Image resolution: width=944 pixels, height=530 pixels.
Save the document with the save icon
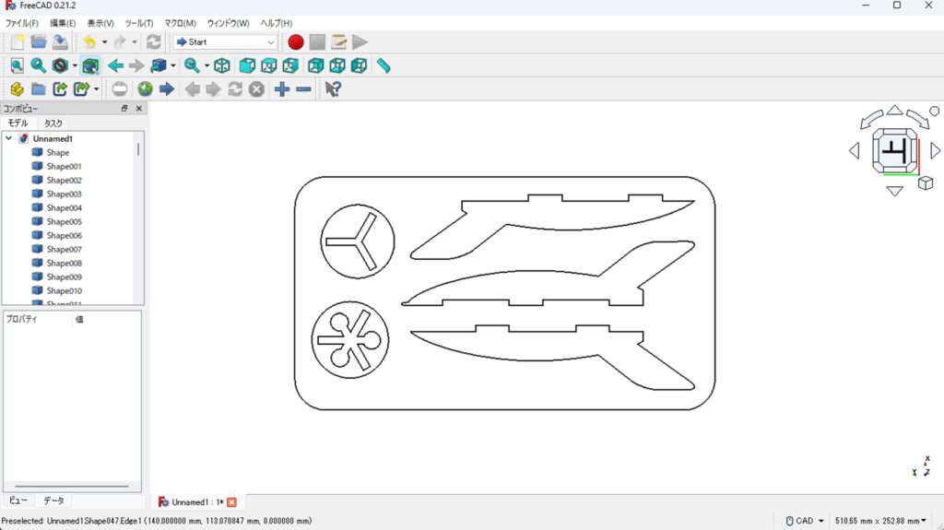[x=60, y=41]
